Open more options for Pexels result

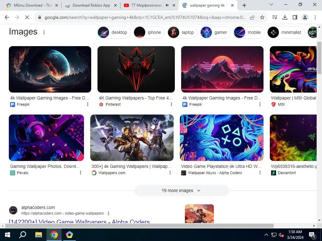tap(80, 173)
